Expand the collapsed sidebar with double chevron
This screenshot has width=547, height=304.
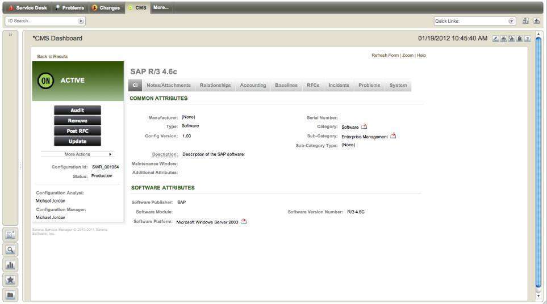click(10, 35)
